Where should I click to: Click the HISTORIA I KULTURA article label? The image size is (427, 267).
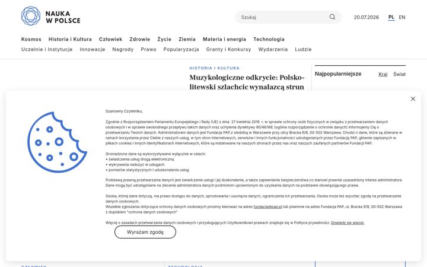[x=214, y=68]
